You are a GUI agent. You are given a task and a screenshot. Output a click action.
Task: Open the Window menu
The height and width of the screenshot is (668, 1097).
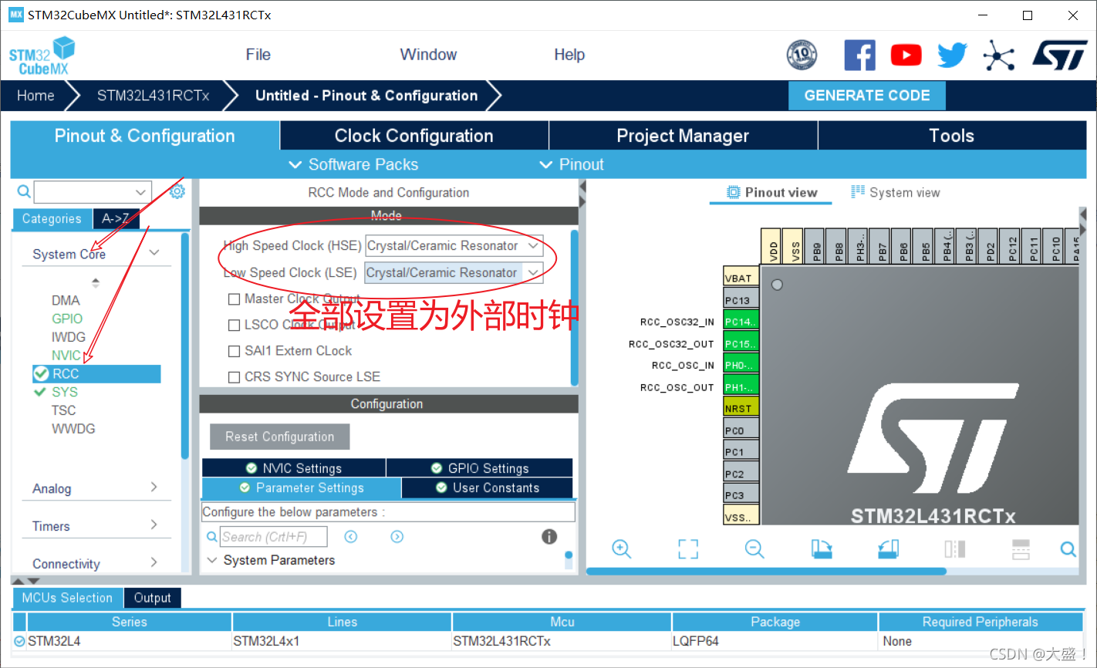[x=428, y=55]
